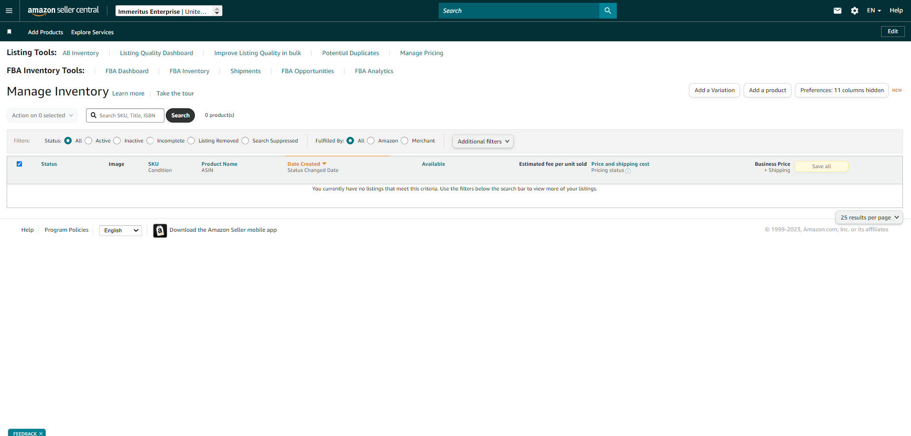Click Download the Amazon Seller mobile app
The height and width of the screenshot is (436, 911).
point(223,230)
